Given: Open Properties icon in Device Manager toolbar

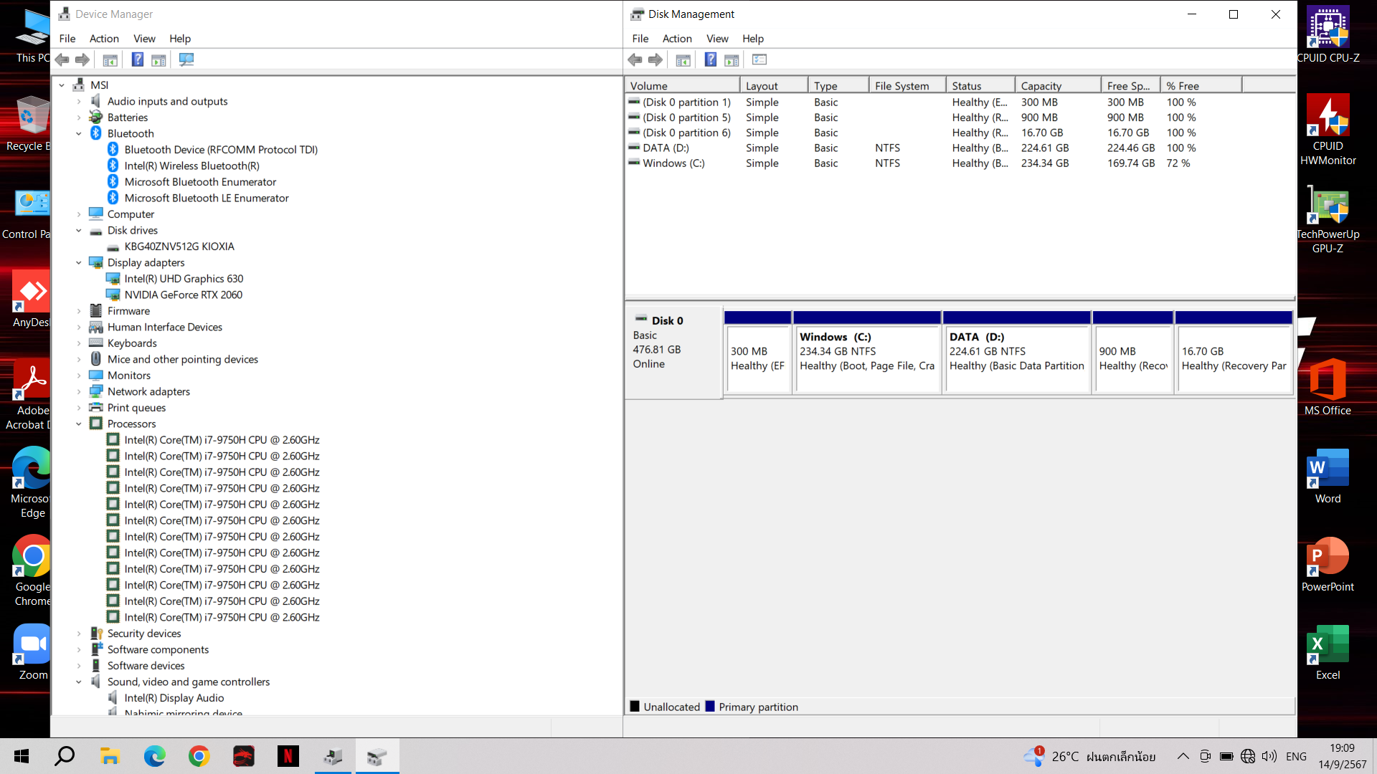Looking at the screenshot, I should pyautogui.click(x=110, y=60).
